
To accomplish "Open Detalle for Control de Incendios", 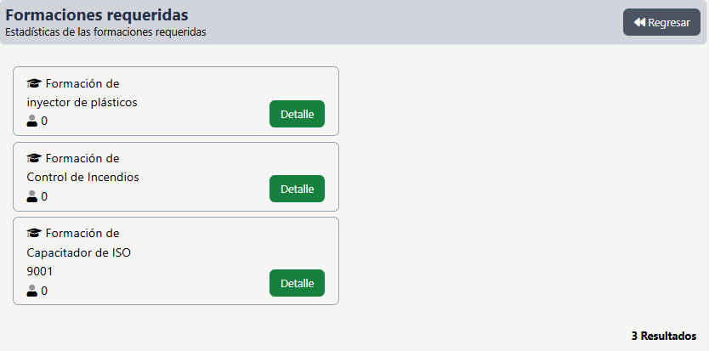I will tap(297, 189).
